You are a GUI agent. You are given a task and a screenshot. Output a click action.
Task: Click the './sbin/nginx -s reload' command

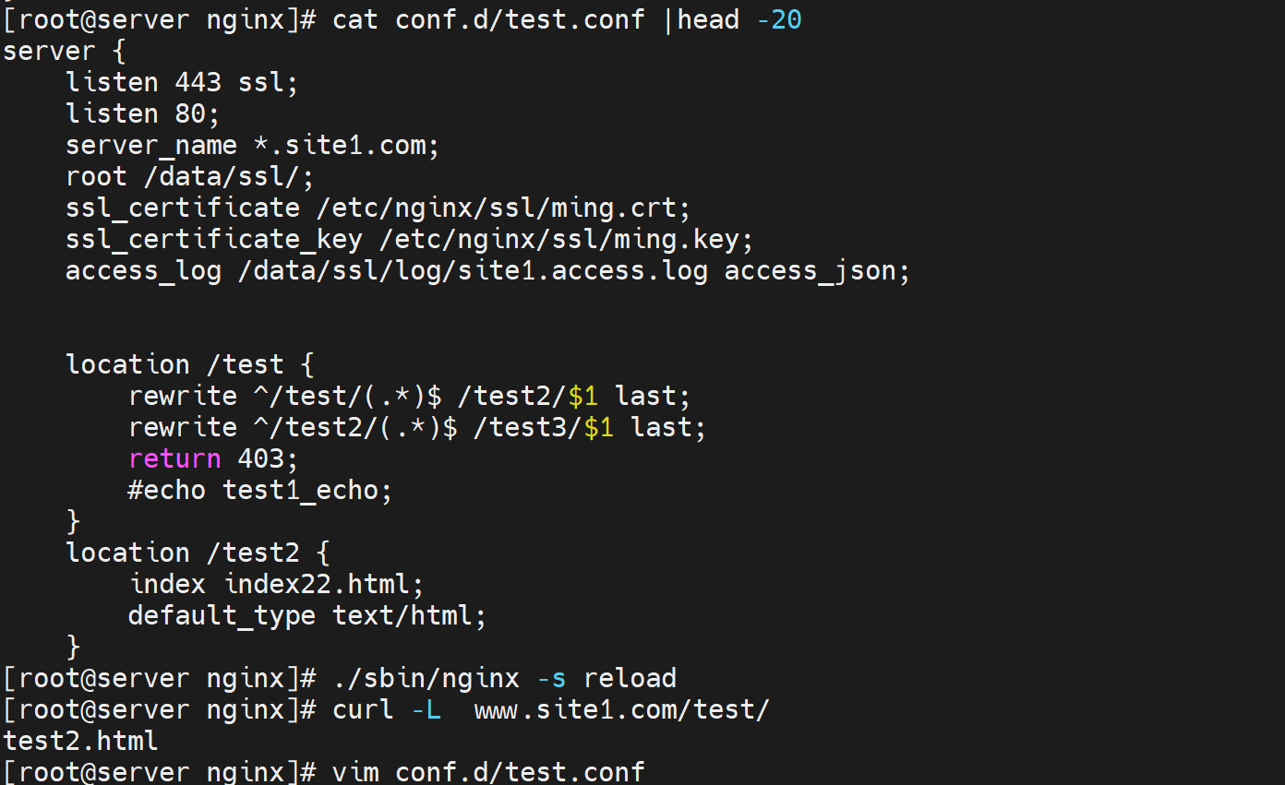point(504,678)
